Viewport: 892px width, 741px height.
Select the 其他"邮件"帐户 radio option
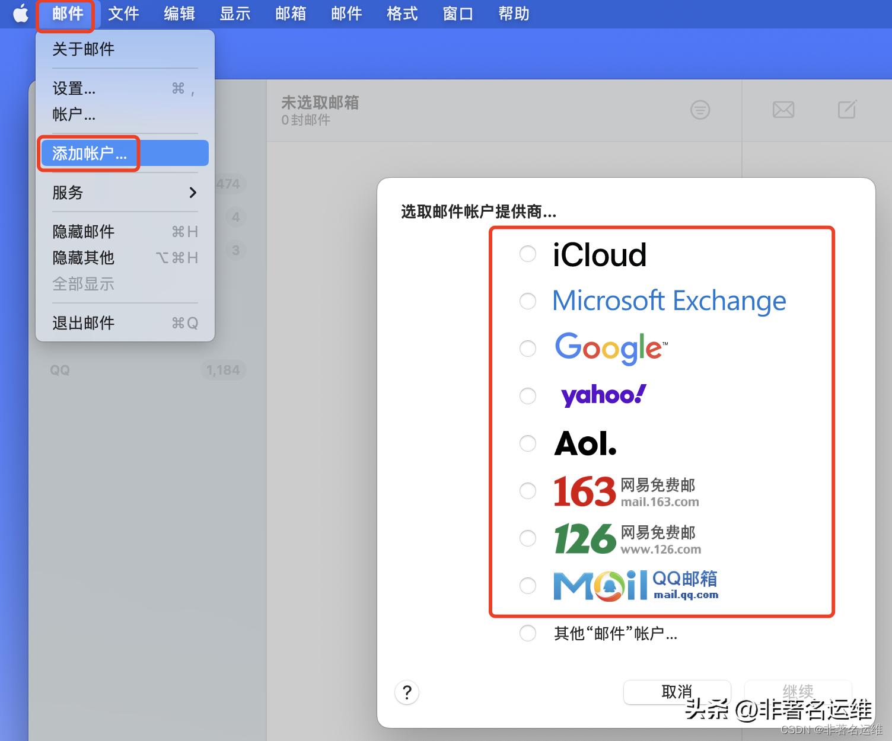tap(527, 633)
